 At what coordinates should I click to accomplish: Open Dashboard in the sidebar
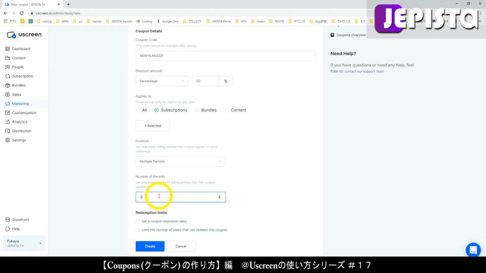pos(18,49)
